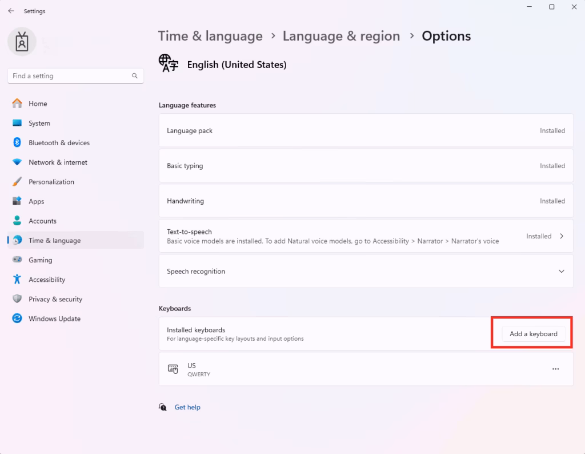
Task: Click the Handwriting row
Action: tap(366, 201)
